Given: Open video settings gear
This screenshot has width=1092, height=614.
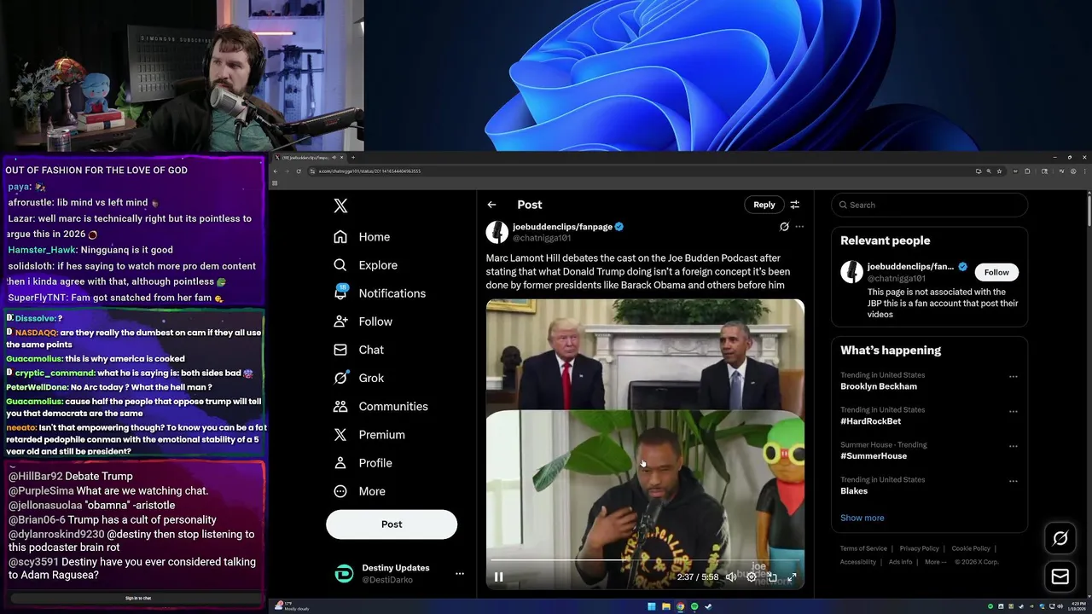Looking at the screenshot, I should (752, 577).
